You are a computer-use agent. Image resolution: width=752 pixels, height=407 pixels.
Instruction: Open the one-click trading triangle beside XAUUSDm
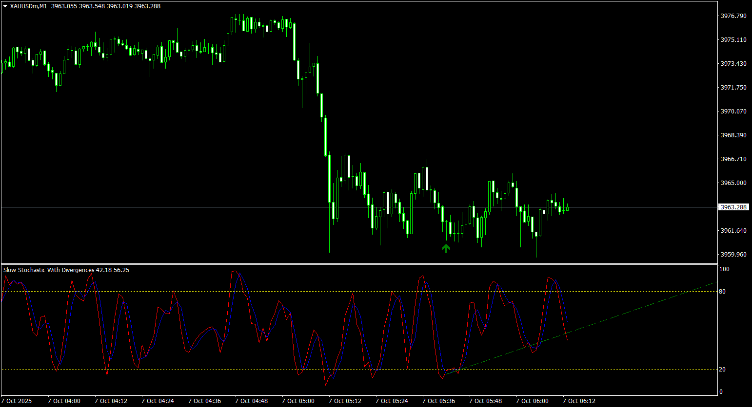pyautogui.click(x=5, y=6)
